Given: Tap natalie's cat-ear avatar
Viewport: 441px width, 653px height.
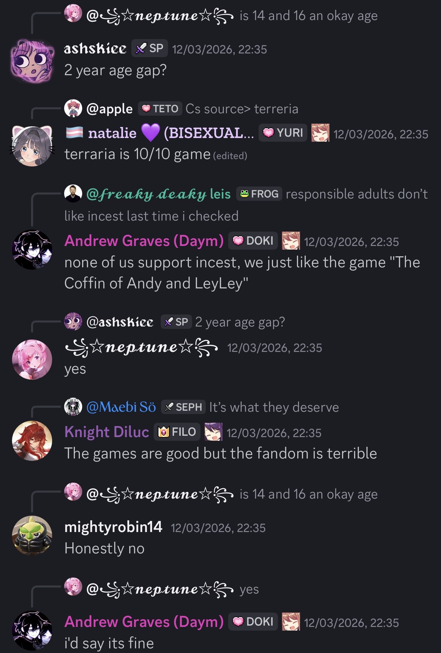Looking at the screenshot, I should click(x=32, y=146).
